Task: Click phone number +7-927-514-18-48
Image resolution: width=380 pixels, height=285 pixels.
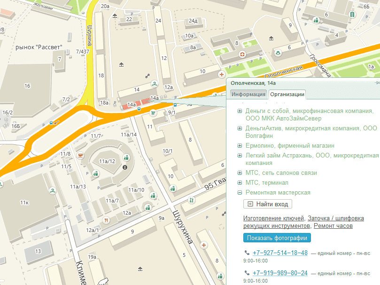Action: click(x=280, y=253)
